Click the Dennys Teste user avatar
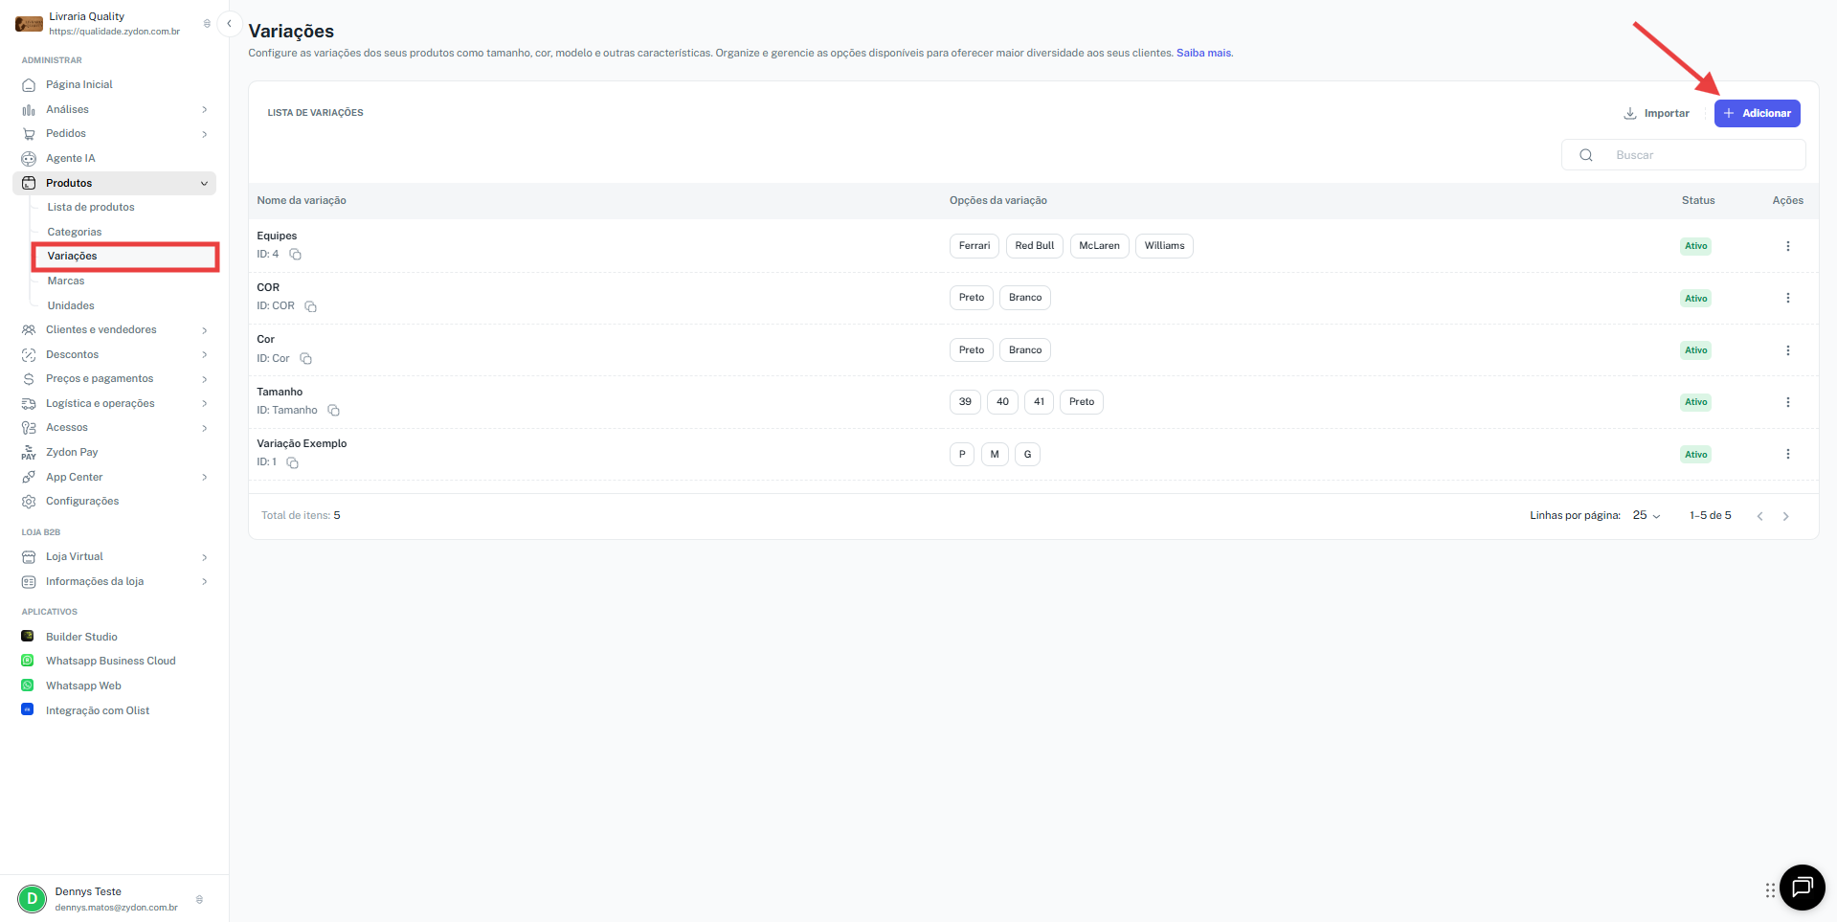1837x922 pixels. coord(32,899)
